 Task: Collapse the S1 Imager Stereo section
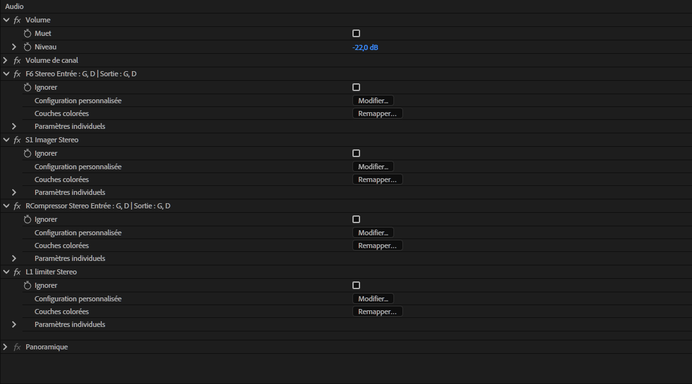(6, 140)
